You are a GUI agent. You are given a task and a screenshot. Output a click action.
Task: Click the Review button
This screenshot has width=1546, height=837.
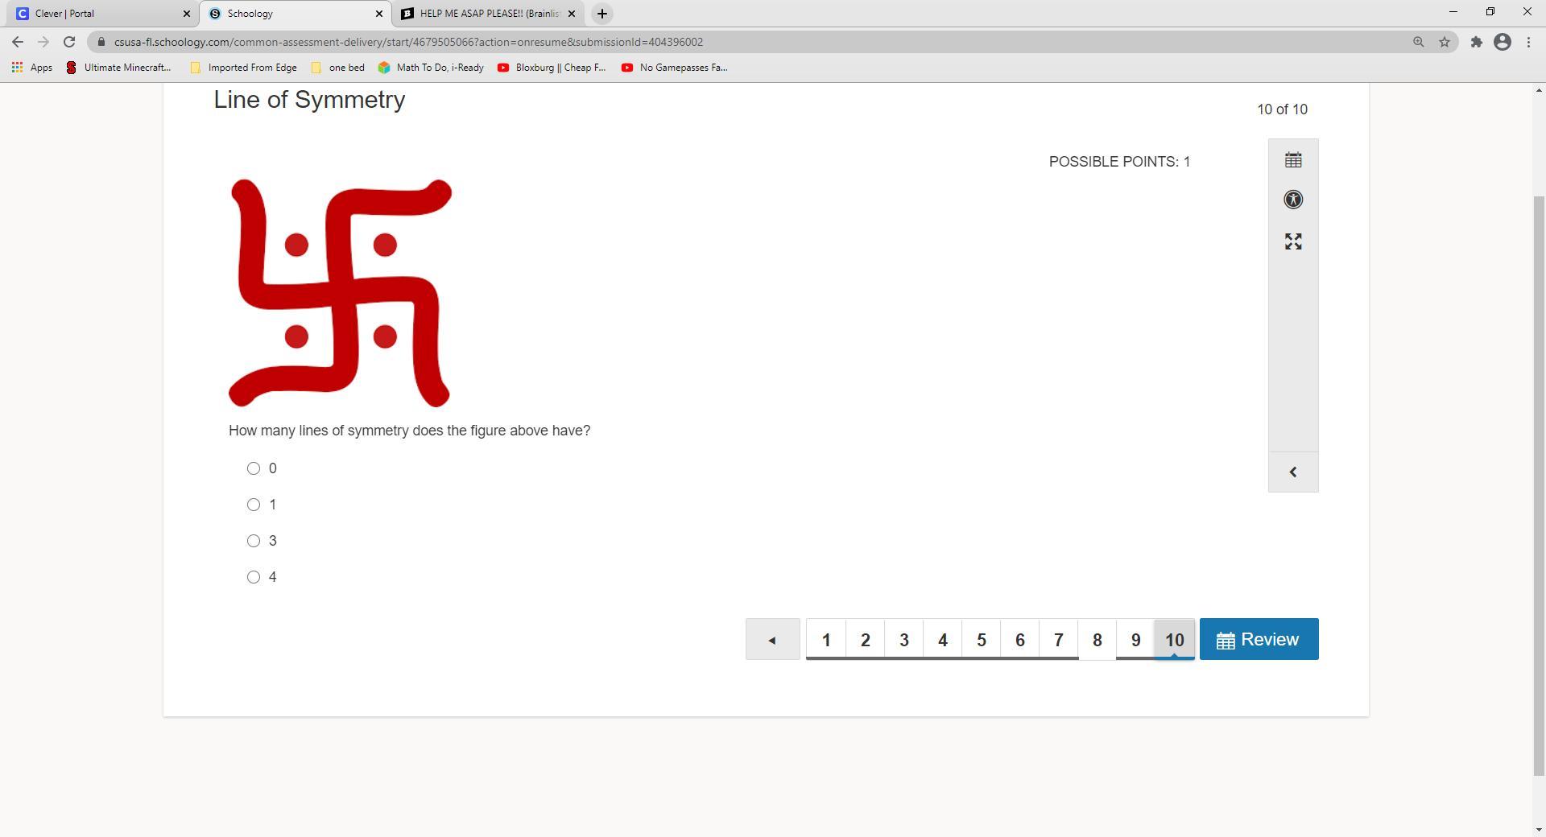pyautogui.click(x=1259, y=640)
